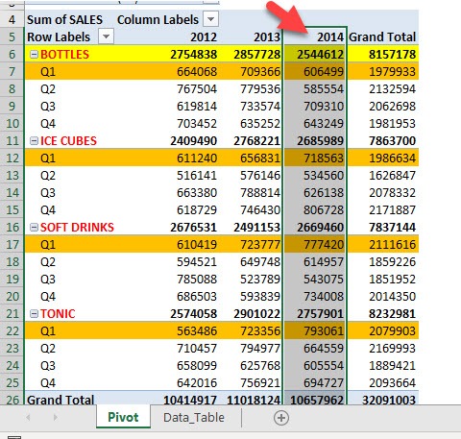This screenshot has height=439, width=461.
Task: Select the 2014 column header cell
Action: point(315,37)
